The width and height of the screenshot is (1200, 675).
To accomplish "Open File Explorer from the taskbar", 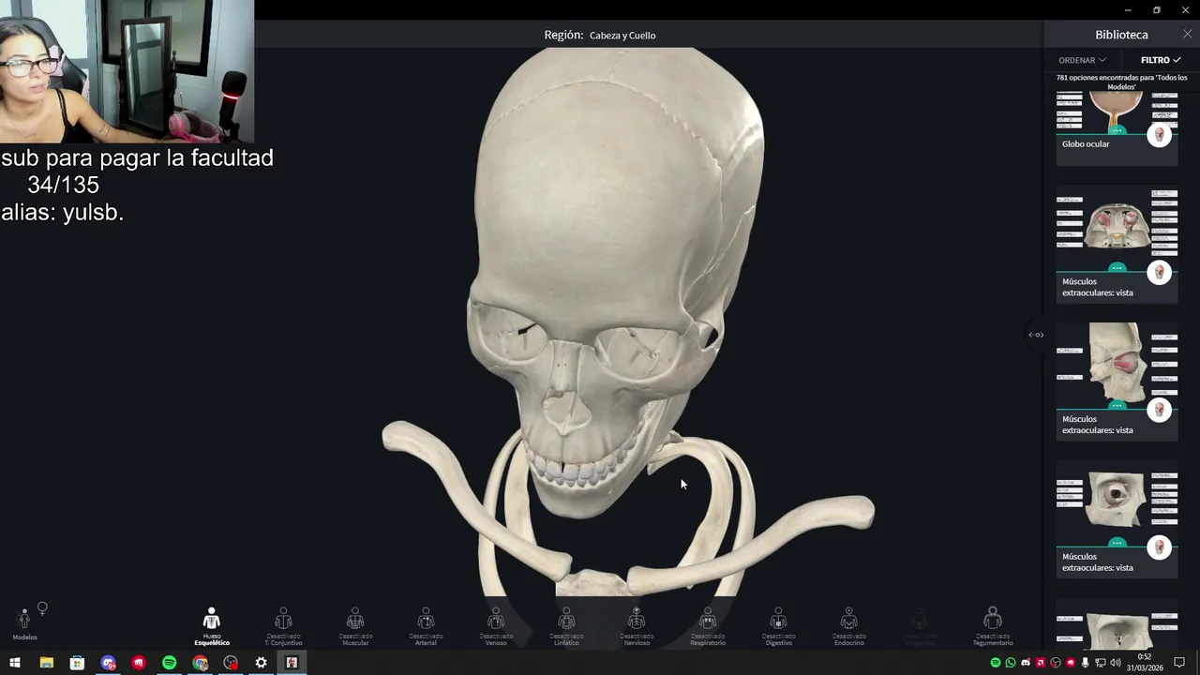I will (46, 663).
